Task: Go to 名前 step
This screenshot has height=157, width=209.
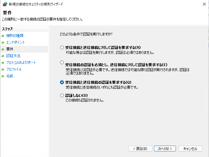Action: tap(10, 76)
